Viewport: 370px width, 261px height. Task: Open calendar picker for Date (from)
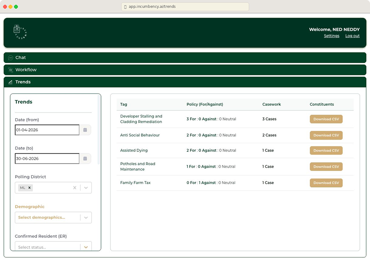tap(85, 130)
